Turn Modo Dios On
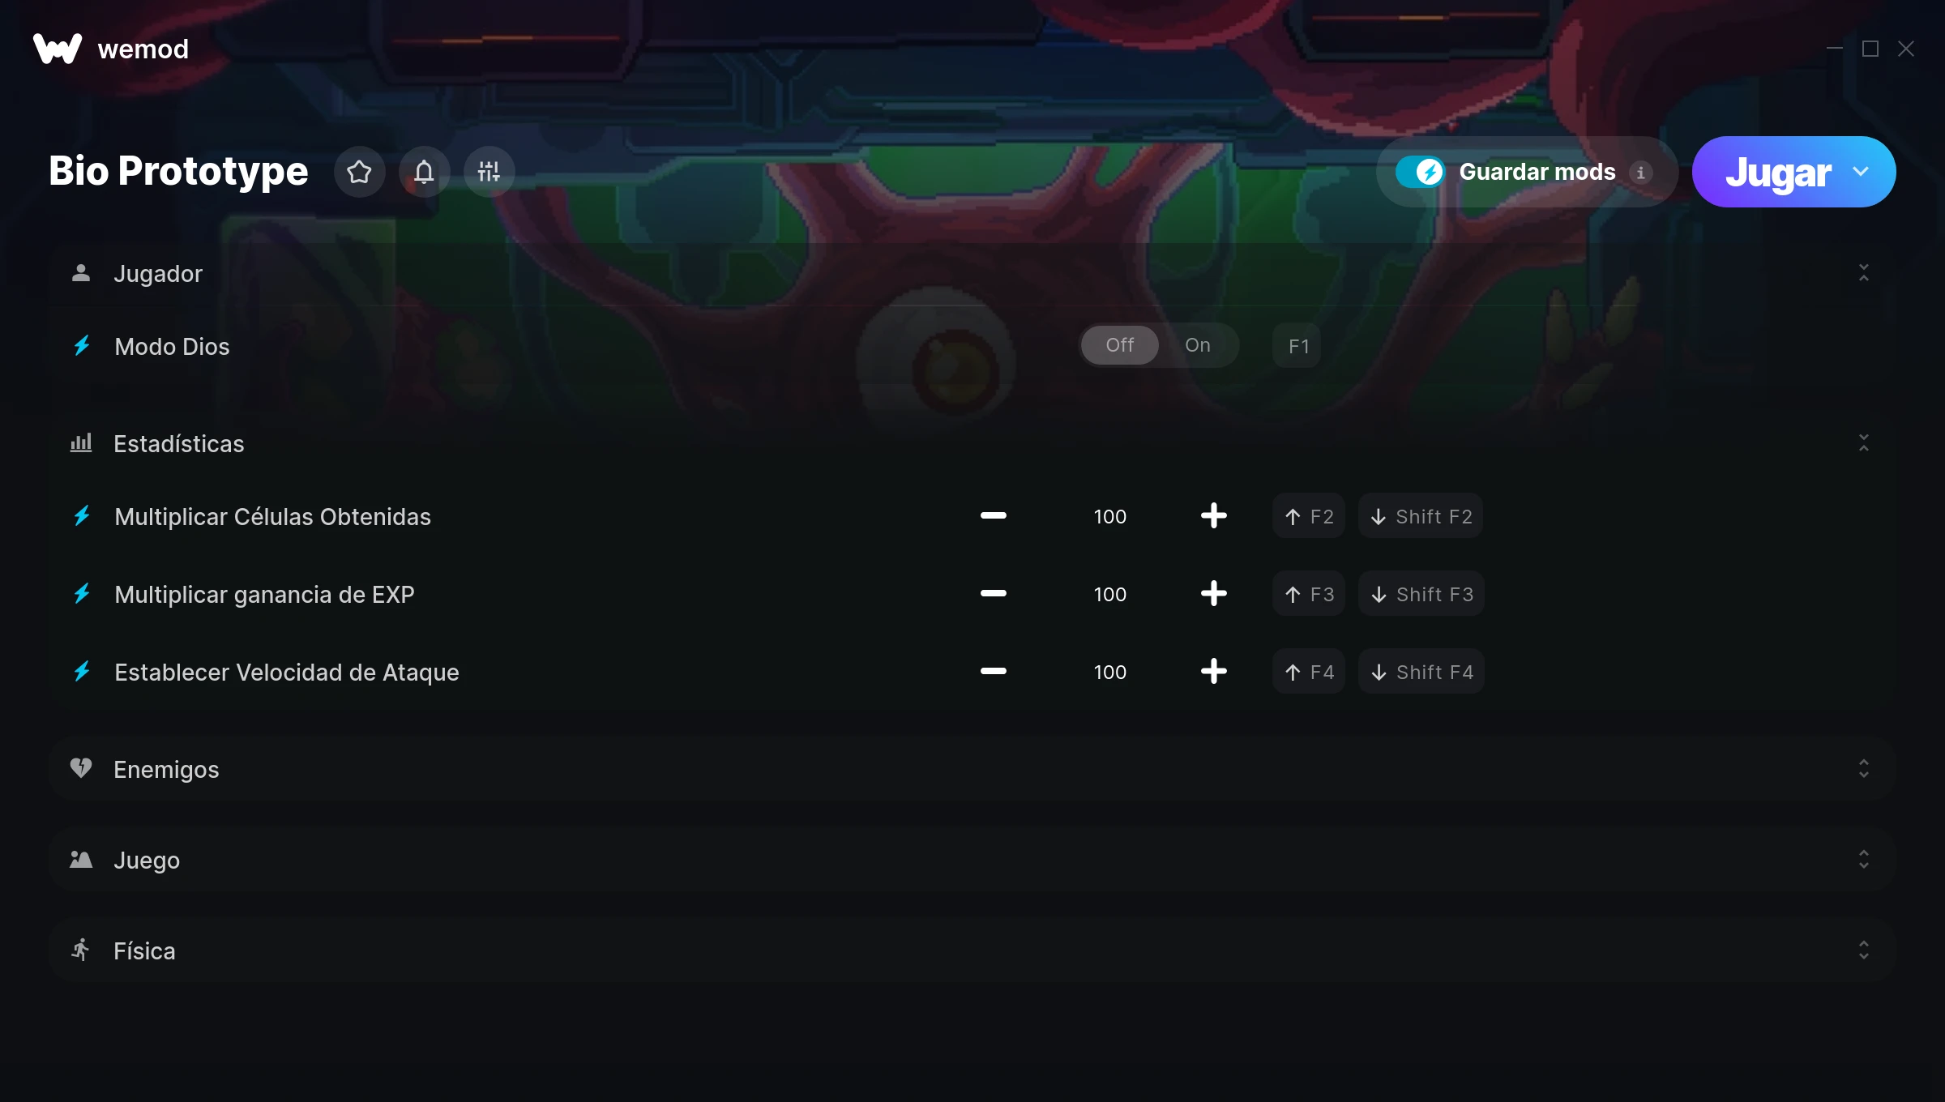Screen dimensions: 1945x1102 [x=1198, y=345]
